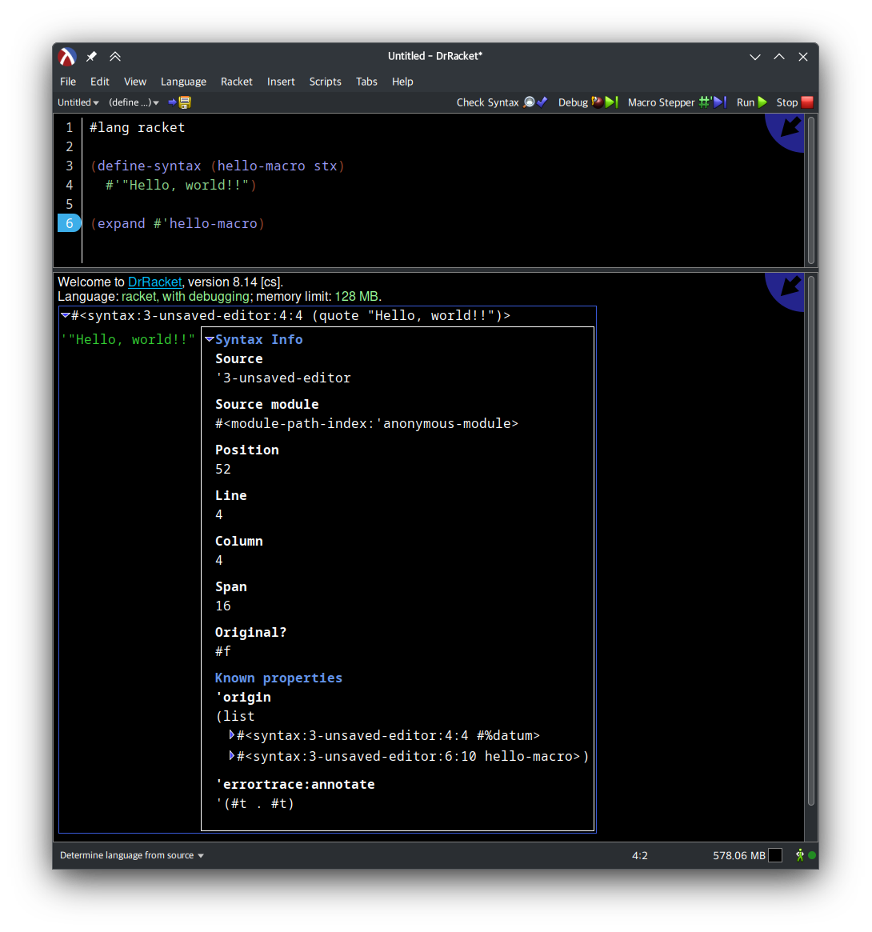This screenshot has width=872, height=932.
Task: Click the interactions pane corner arrow icon
Action: 786,290
